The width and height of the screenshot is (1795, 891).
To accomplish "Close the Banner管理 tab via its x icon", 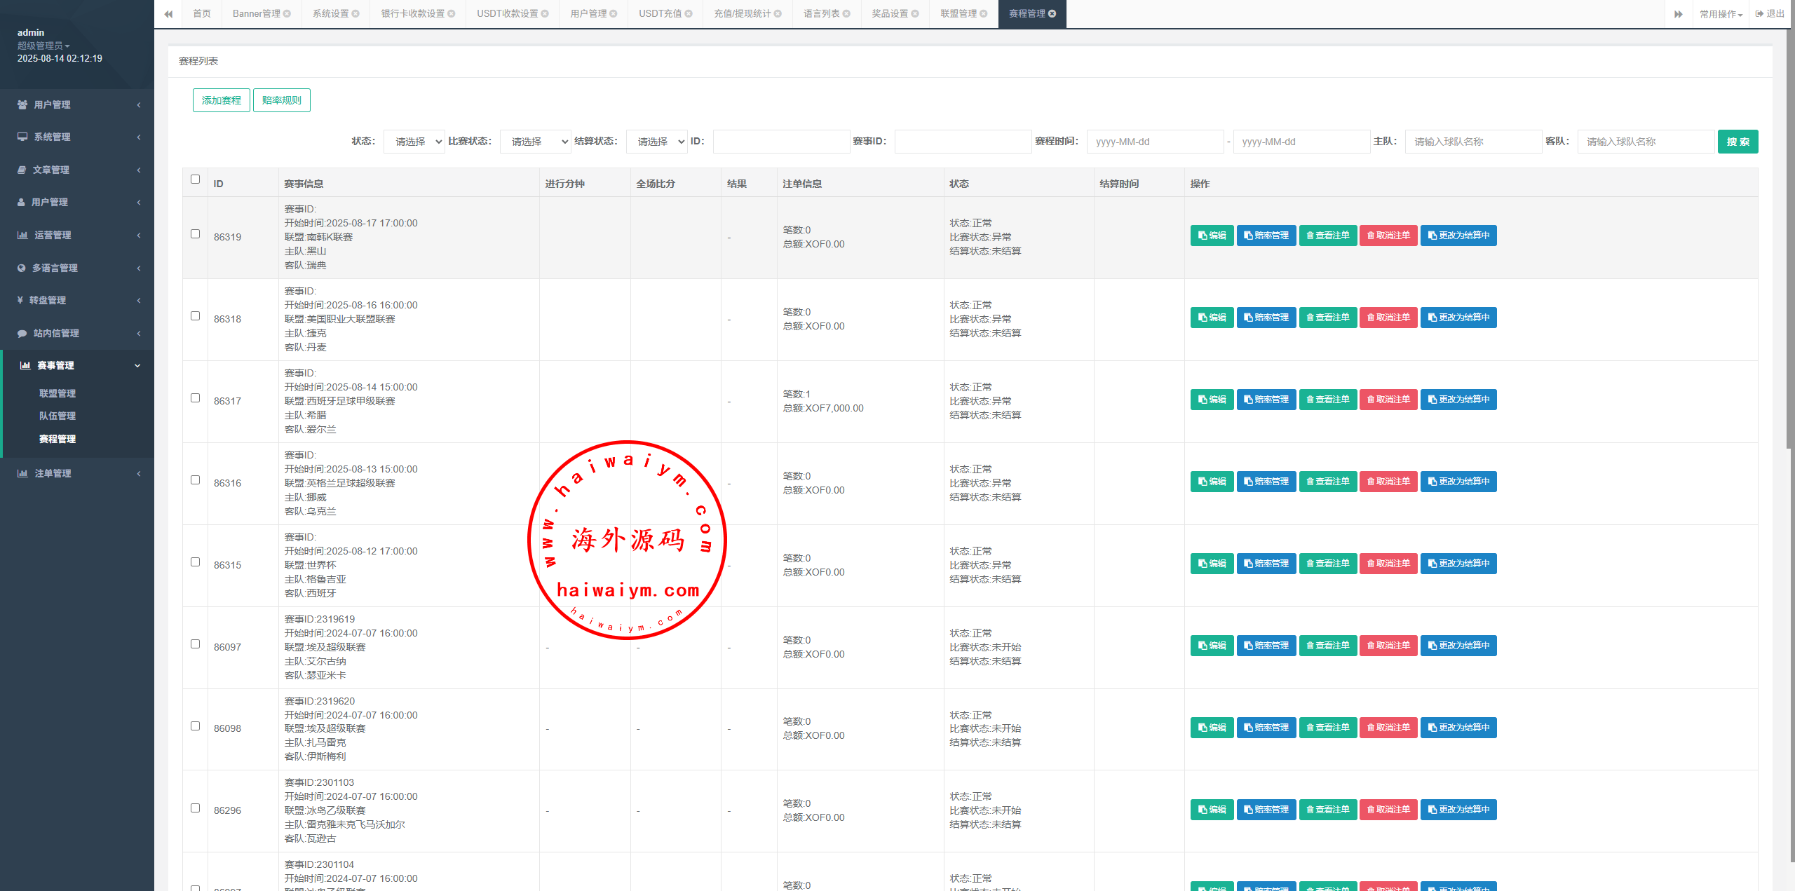I will (287, 14).
